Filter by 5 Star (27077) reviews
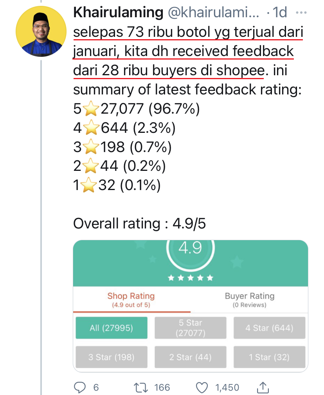324x395 pixels. pos(191,328)
